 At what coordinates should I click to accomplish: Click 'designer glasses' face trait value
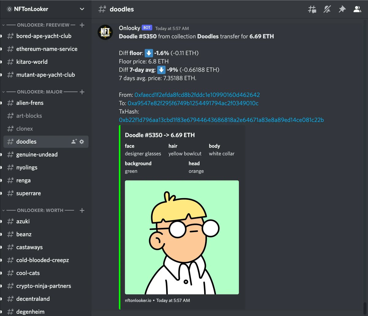pos(143,154)
